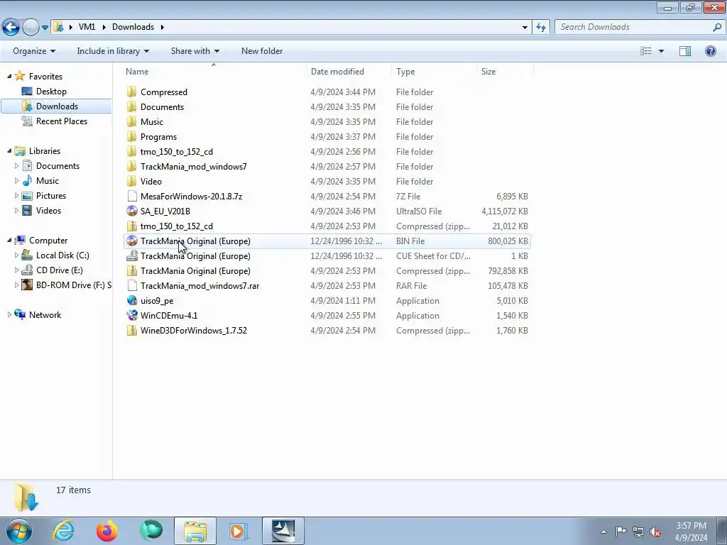Toggle the preview pane icon
The height and width of the screenshot is (545, 727).
point(685,51)
